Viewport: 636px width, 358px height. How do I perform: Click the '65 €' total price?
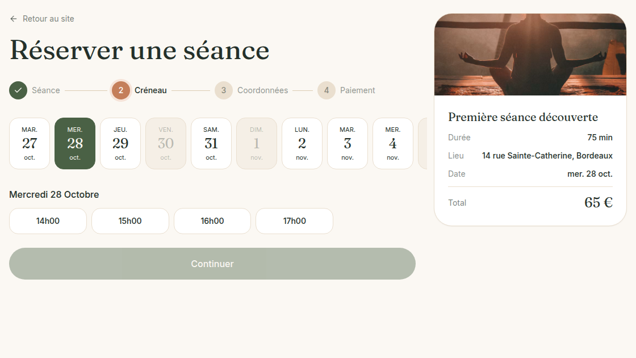pos(599,202)
